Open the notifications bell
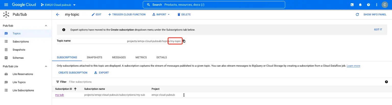 pos(360,5)
